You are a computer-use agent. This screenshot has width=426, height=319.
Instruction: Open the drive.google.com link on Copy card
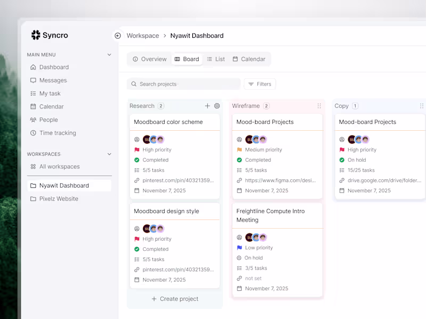[x=384, y=180]
